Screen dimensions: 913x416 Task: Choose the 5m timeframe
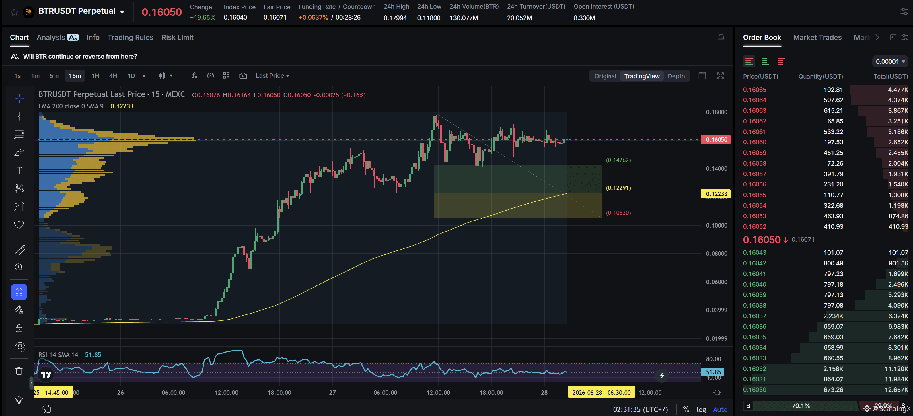point(54,76)
